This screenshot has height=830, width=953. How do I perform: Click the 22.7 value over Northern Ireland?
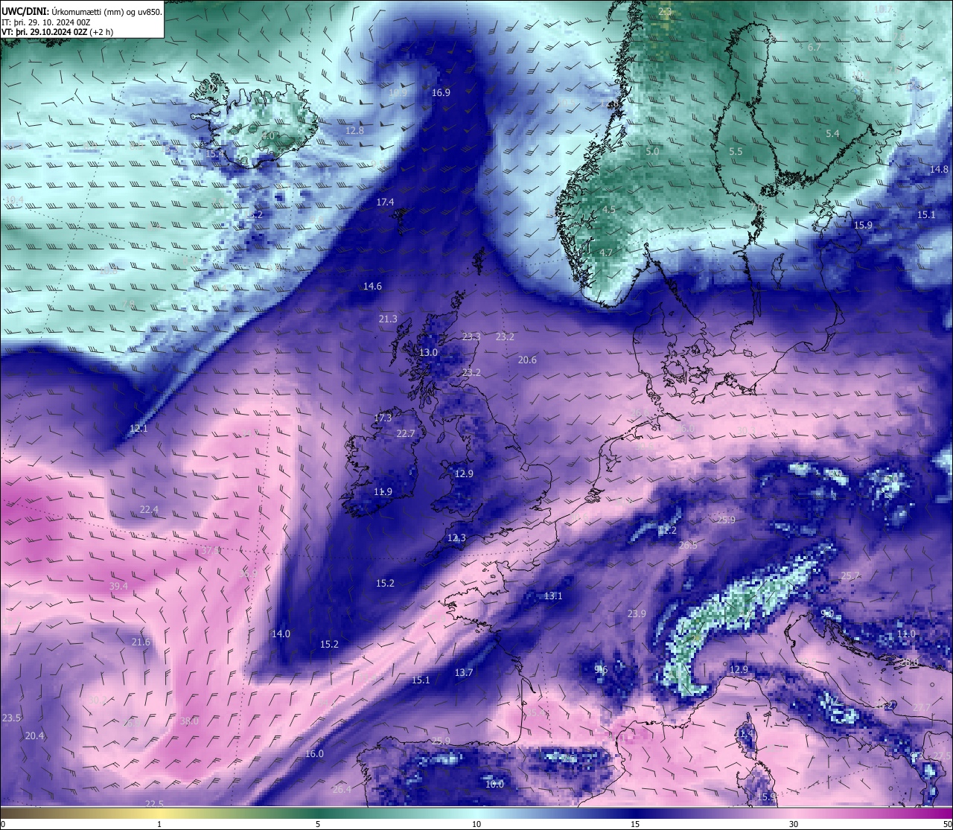point(406,433)
